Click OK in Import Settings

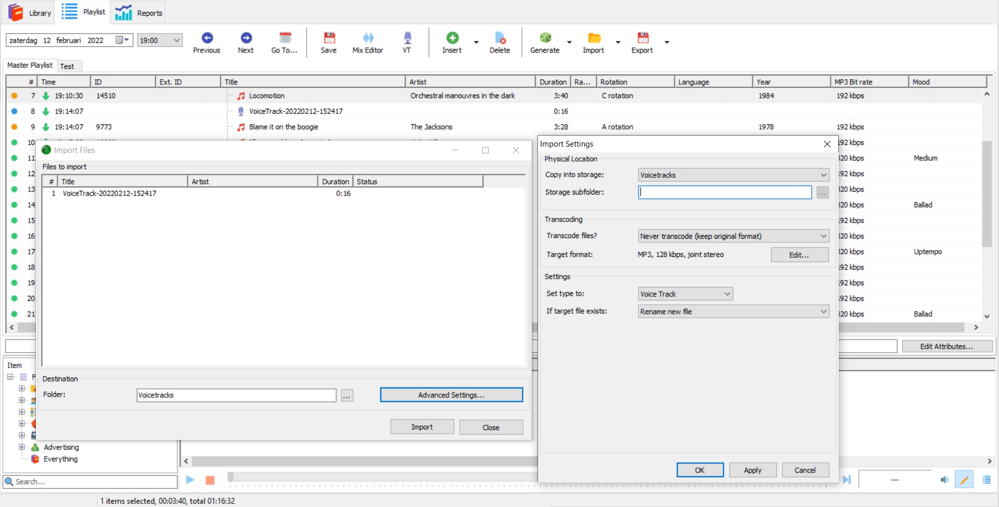click(700, 470)
